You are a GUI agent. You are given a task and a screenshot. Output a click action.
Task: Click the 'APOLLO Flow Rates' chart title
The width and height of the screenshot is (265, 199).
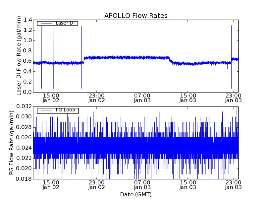[x=136, y=16]
